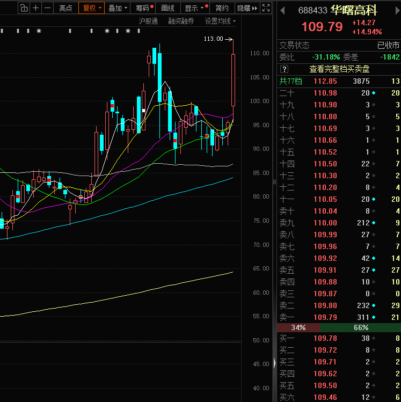
Task: Go to previous stock with the left arrow
Action: coord(282,11)
